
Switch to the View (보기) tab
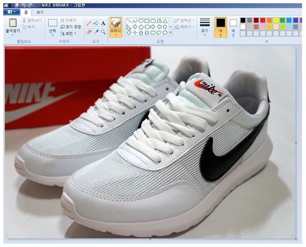click(40, 12)
